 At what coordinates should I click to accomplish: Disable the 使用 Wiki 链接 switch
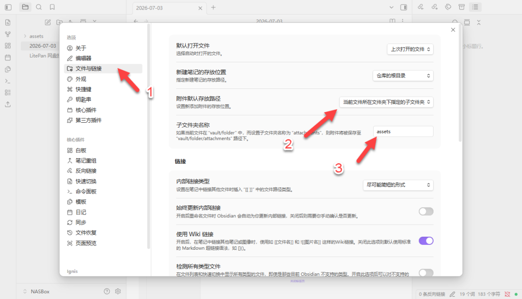point(426,241)
